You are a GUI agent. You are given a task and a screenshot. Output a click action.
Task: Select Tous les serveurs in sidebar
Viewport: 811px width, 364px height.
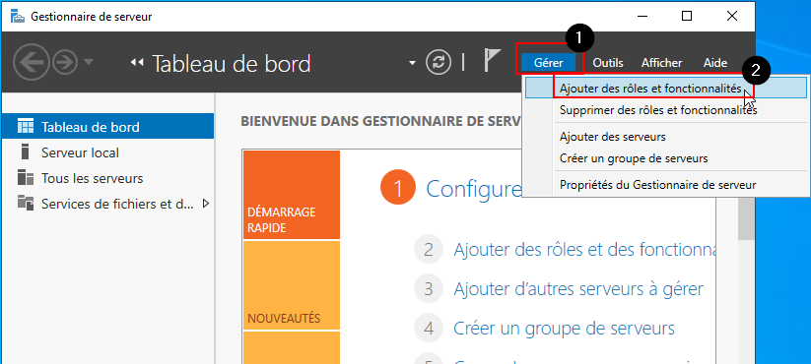click(107, 179)
